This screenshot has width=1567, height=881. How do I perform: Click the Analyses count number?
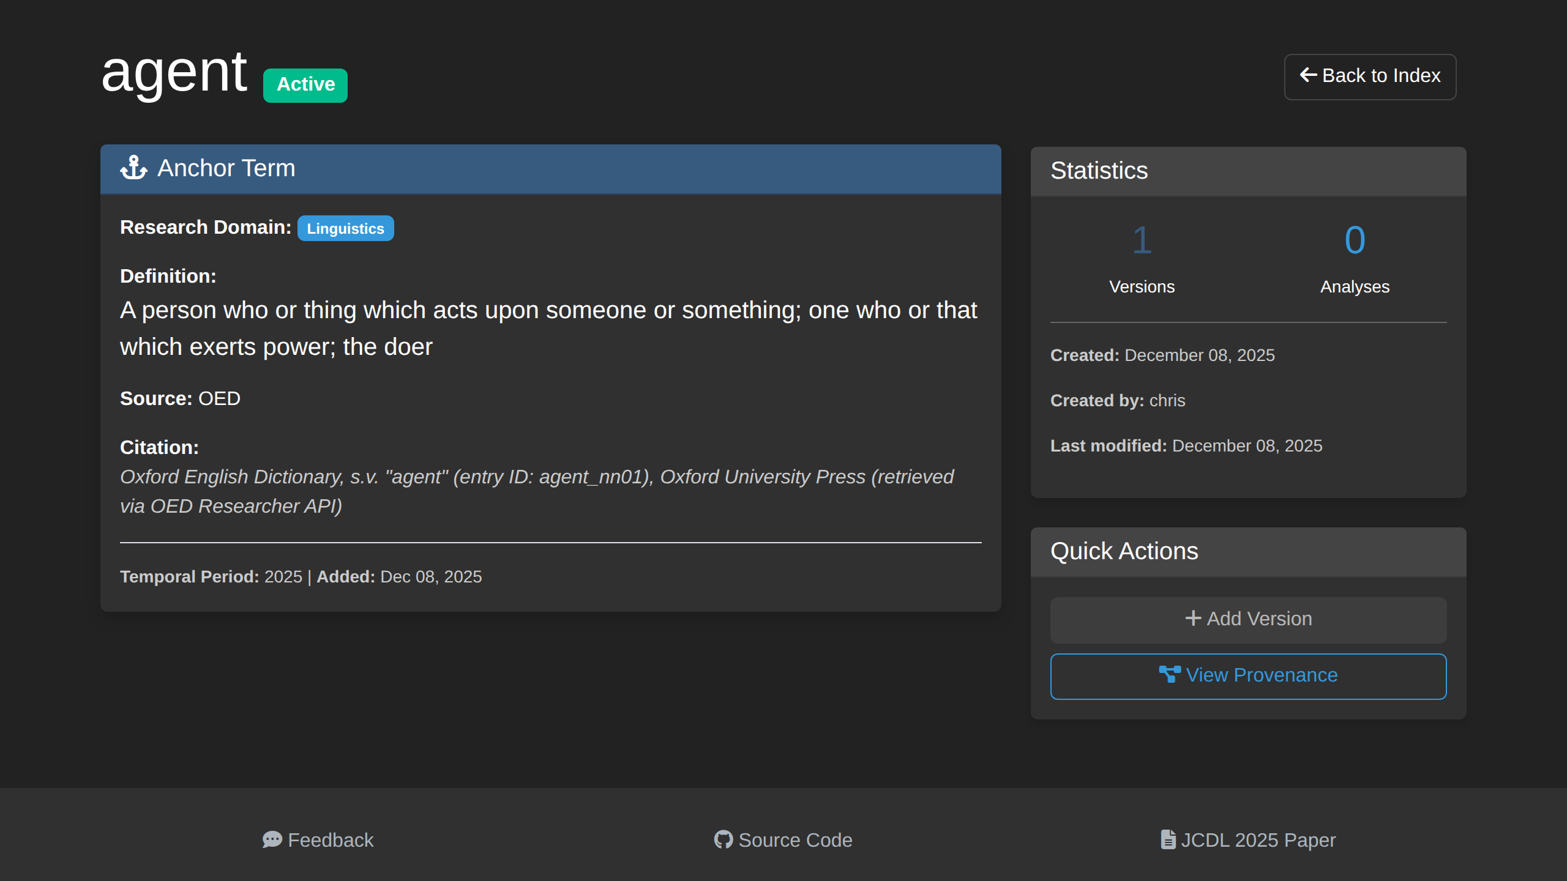point(1354,240)
